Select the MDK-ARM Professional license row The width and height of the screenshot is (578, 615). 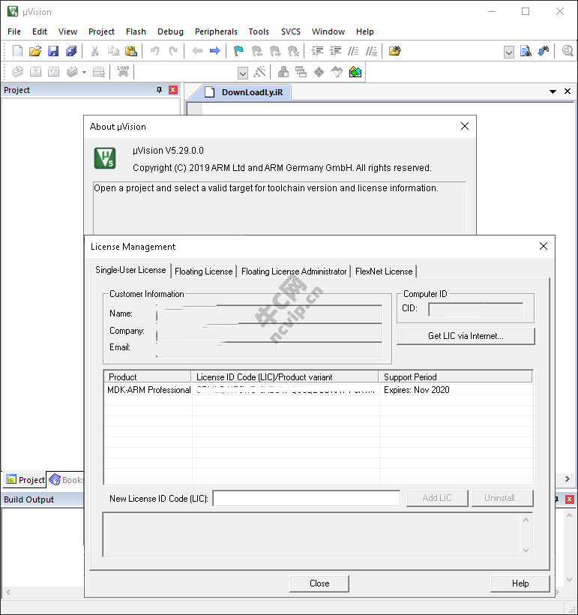pyautogui.click(x=318, y=390)
